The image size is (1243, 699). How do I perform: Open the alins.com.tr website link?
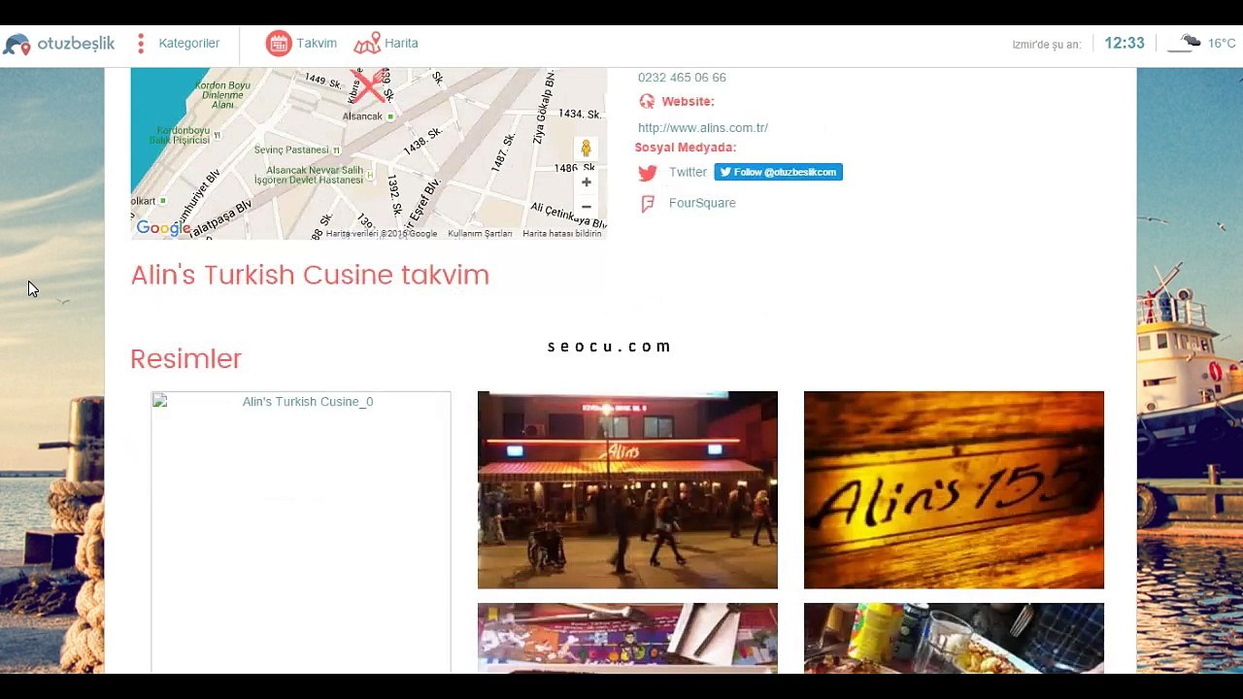coord(703,128)
